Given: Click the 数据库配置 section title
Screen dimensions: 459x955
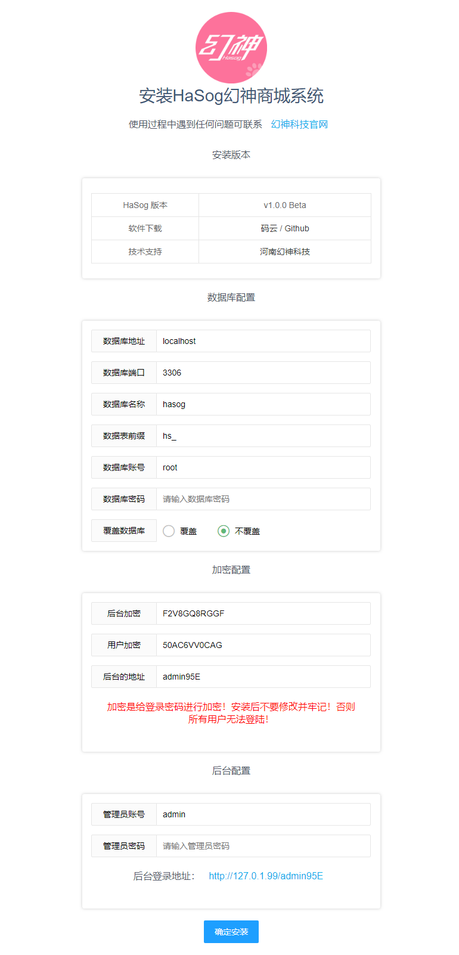Looking at the screenshot, I should [x=231, y=297].
